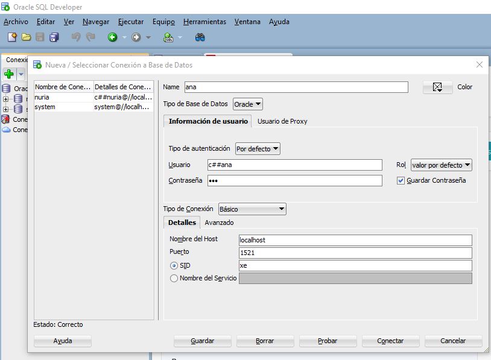Select the system connection row

93,107
